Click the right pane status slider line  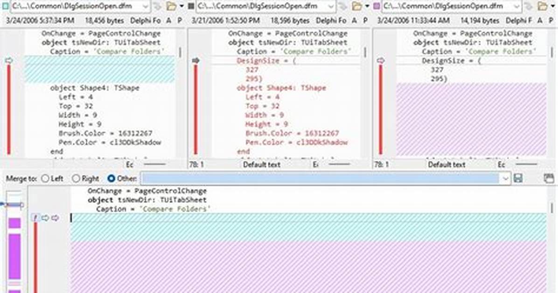pos(526,164)
